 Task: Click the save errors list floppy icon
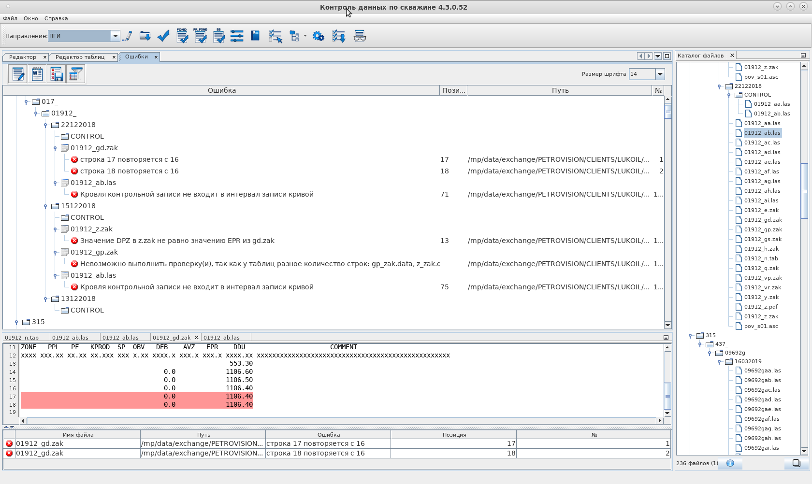point(57,74)
